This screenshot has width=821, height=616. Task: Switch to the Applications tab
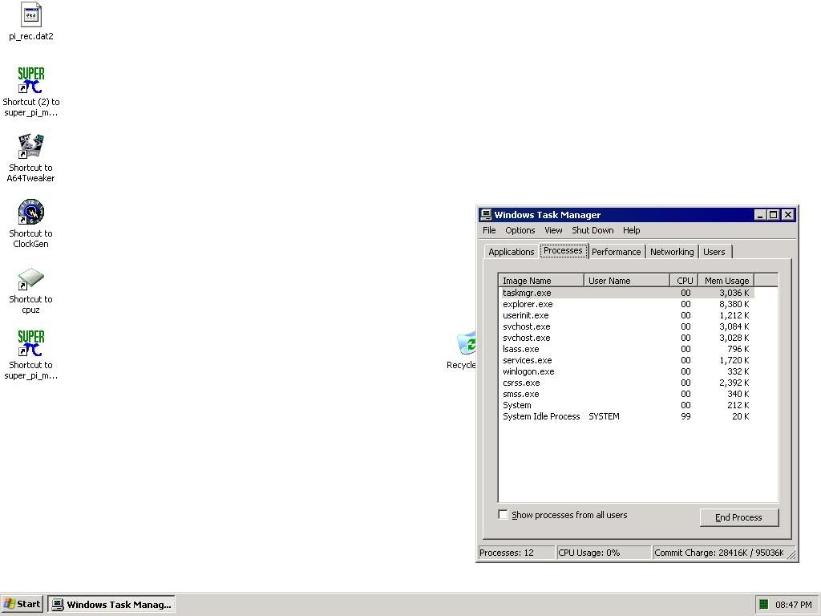click(x=511, y=251)
